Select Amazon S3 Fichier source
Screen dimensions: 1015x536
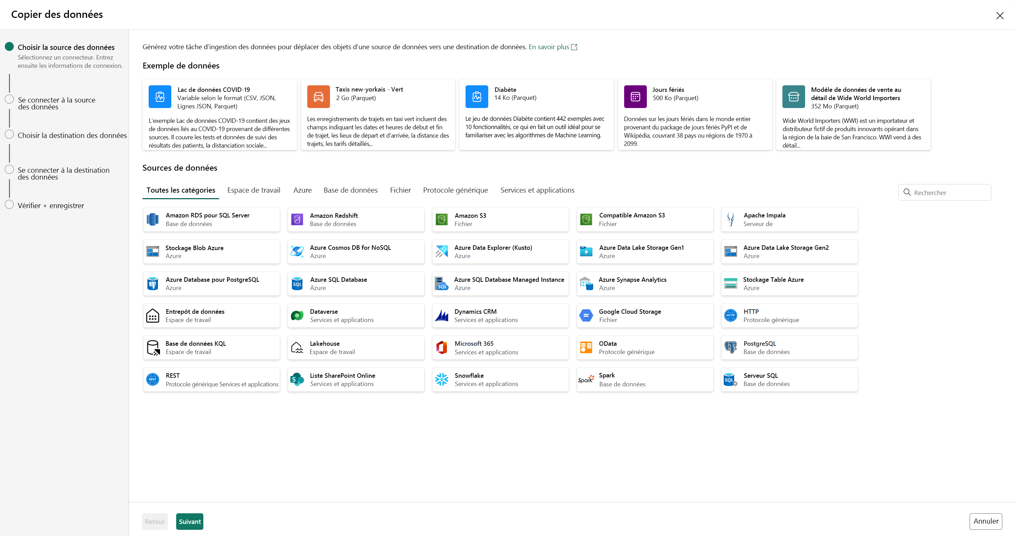(500, 219)
